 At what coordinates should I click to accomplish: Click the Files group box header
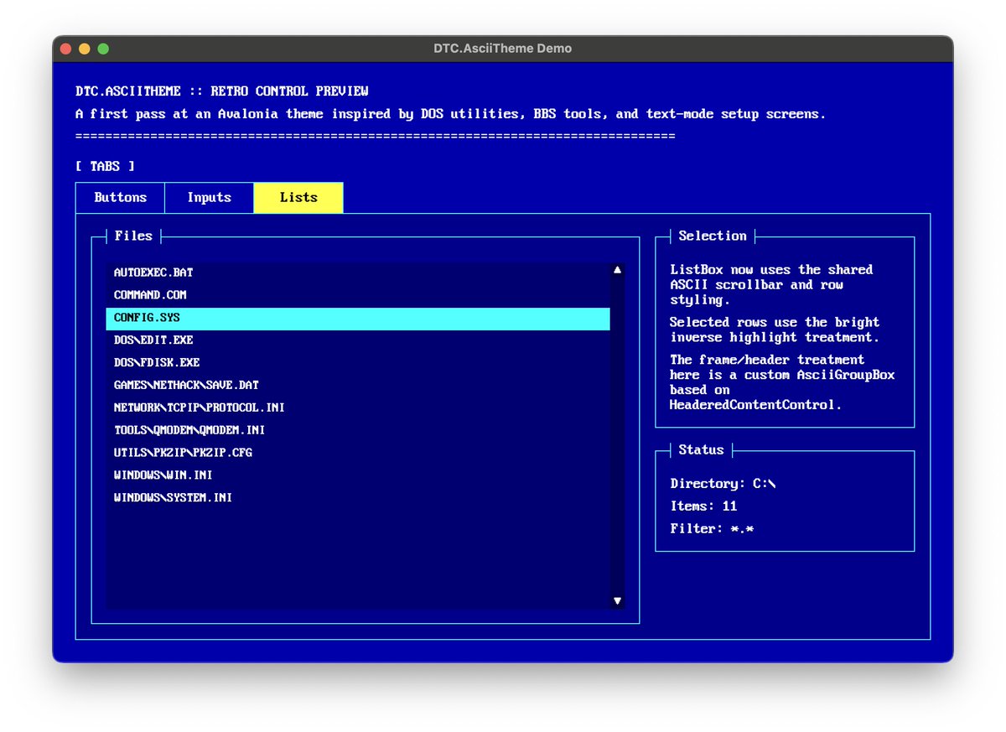click(133, 236)
